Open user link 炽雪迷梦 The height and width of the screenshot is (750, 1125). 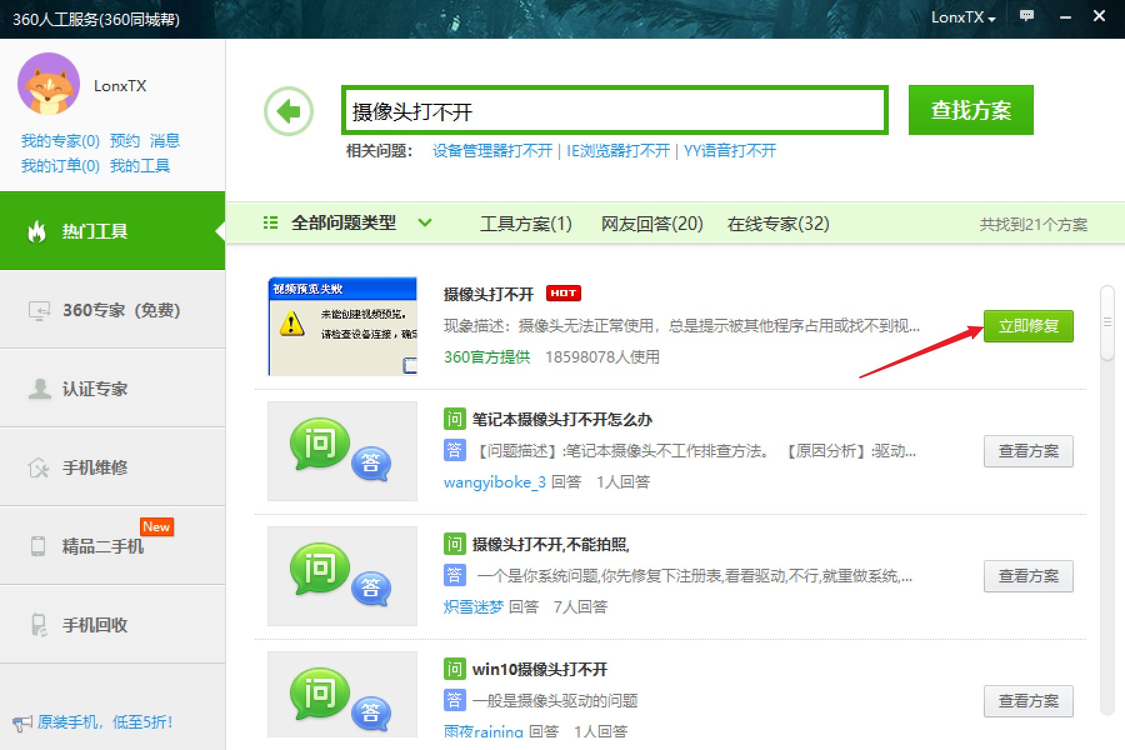point(473,607)
